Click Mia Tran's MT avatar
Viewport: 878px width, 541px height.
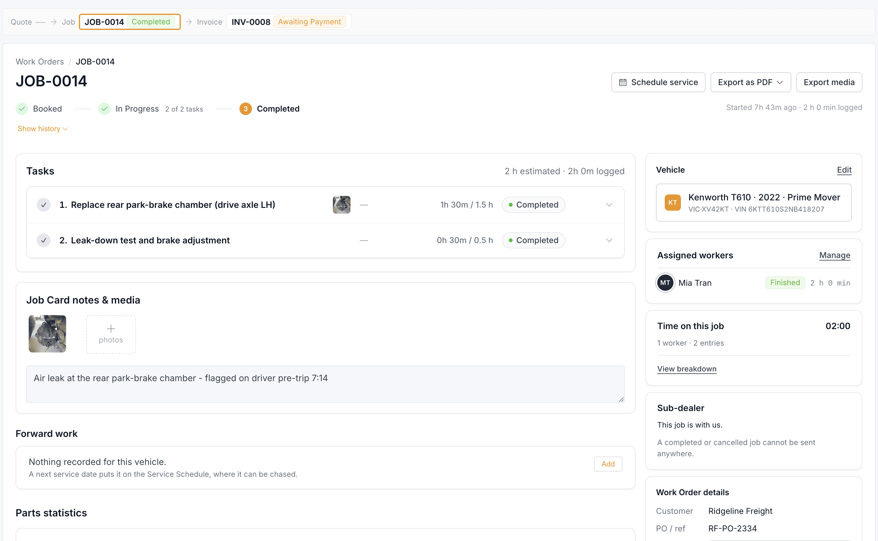pos(665,283)
